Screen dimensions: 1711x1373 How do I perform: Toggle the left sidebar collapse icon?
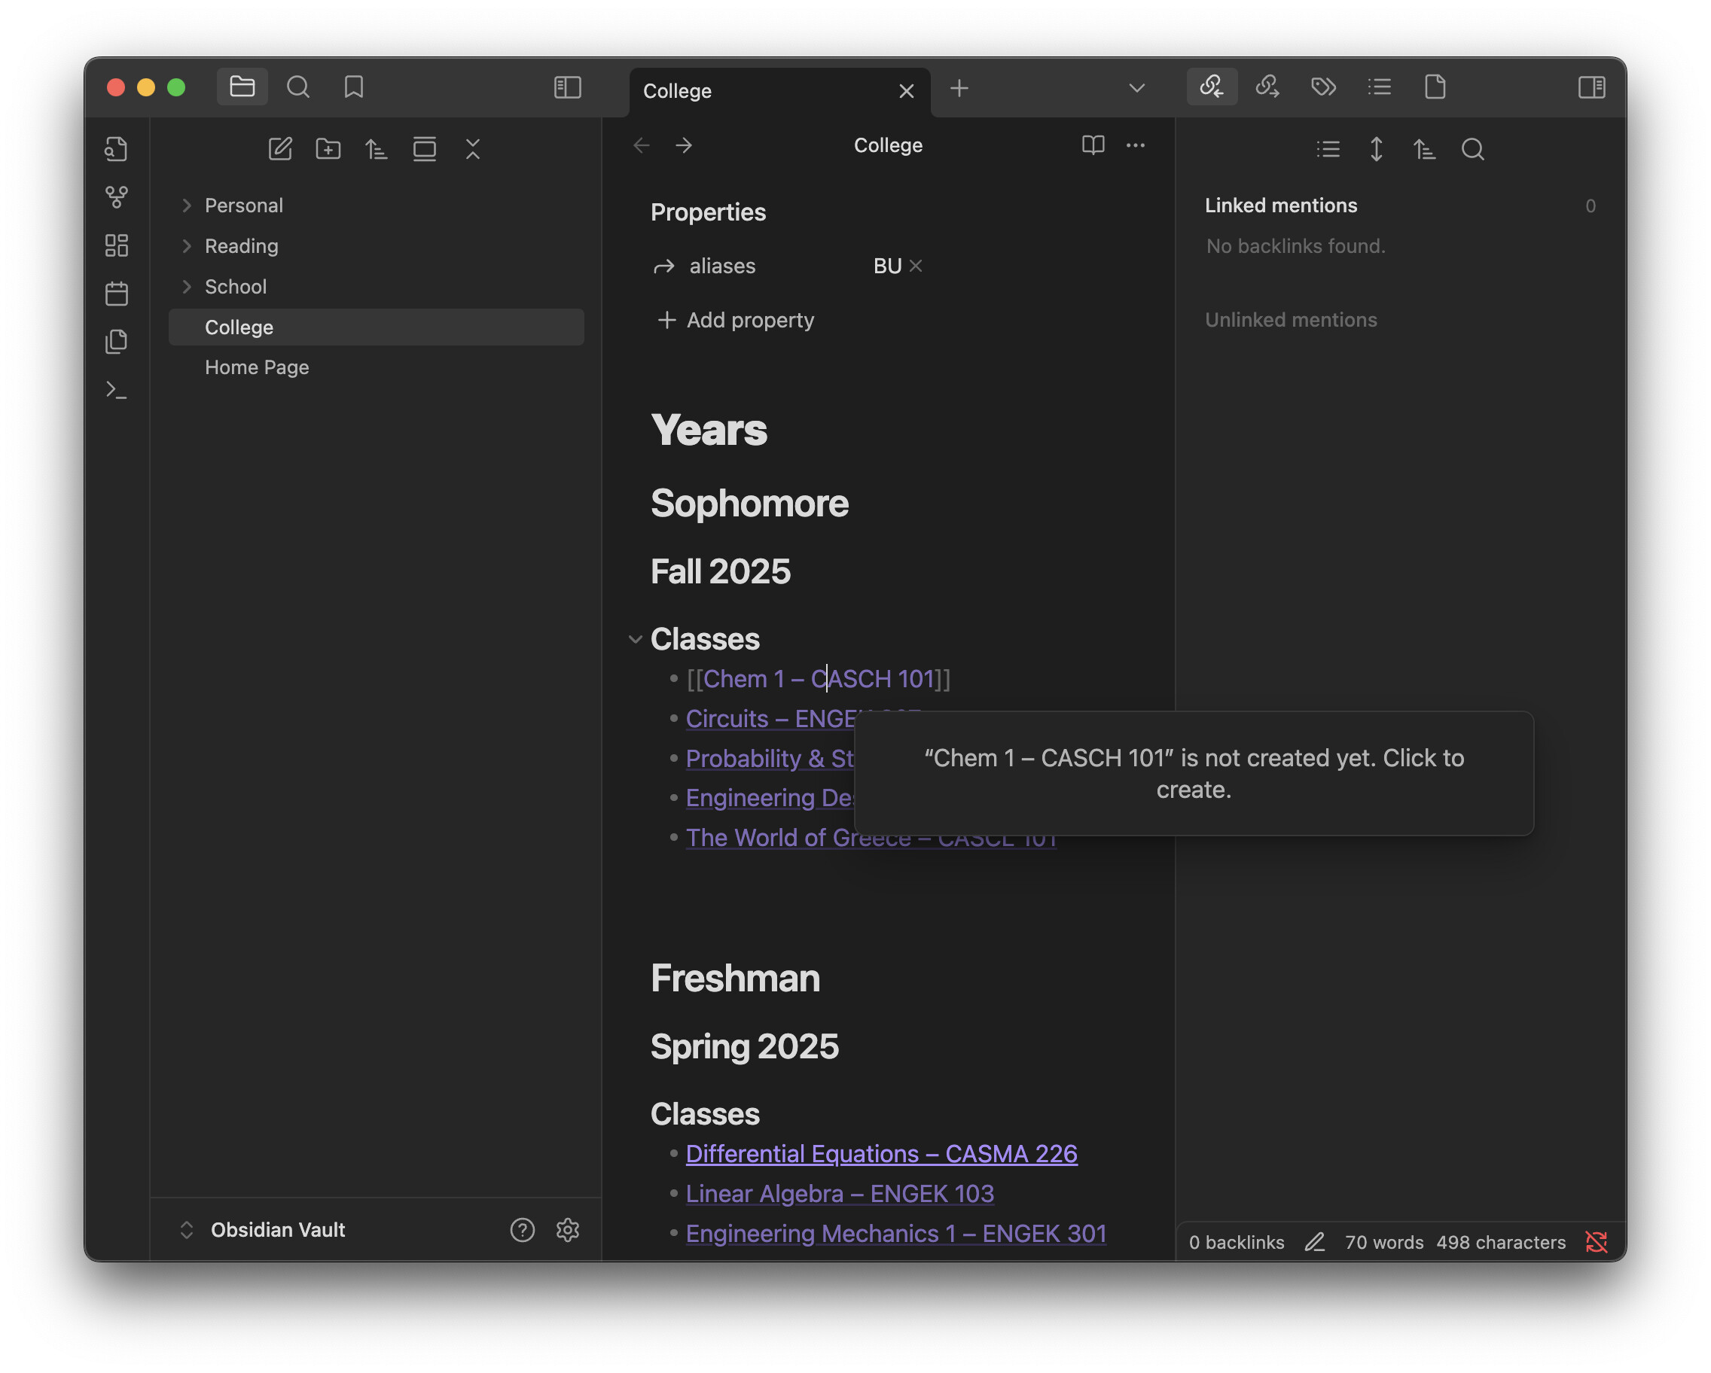click(x=567, y=87)
